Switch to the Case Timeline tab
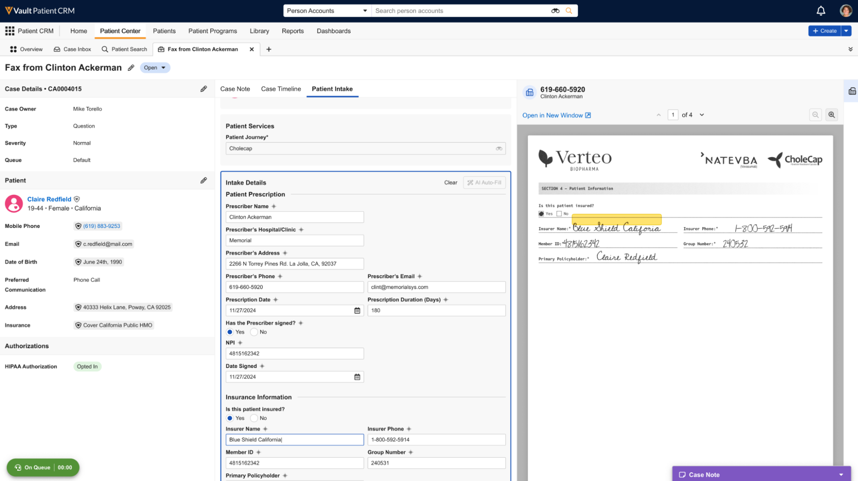The height and width of the screenshot is (481, 858). [x=281, y=89]
